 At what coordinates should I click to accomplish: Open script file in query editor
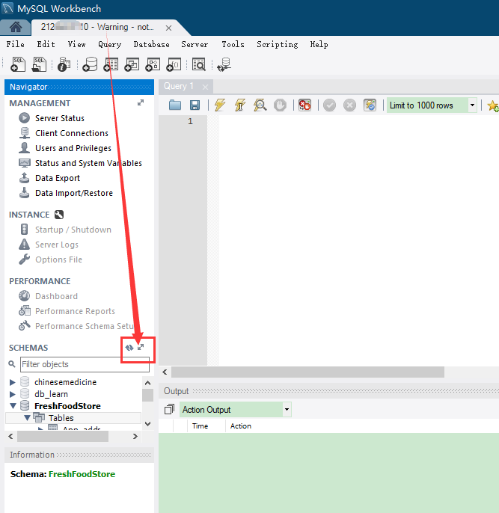[x=175, y=105]
